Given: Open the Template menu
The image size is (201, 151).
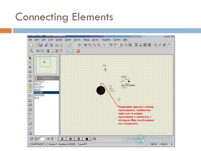Looking at the screenshot, I should [x=106, y=40].
